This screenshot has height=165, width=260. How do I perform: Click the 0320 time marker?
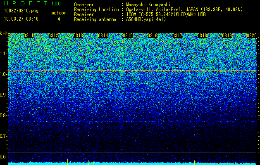[x=252, y=35]
